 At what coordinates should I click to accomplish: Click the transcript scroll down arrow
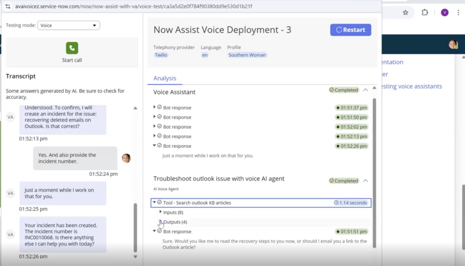point(135,257)
